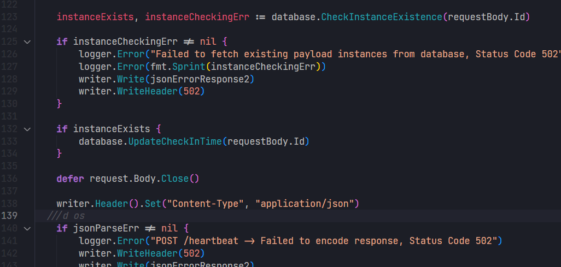Image resolution: width=561 pixels, height=267 pixels.
Task: Collapse the instanceCheckingErr if block fold arrow
Action: pyautogui.click(x=27, y=42)
